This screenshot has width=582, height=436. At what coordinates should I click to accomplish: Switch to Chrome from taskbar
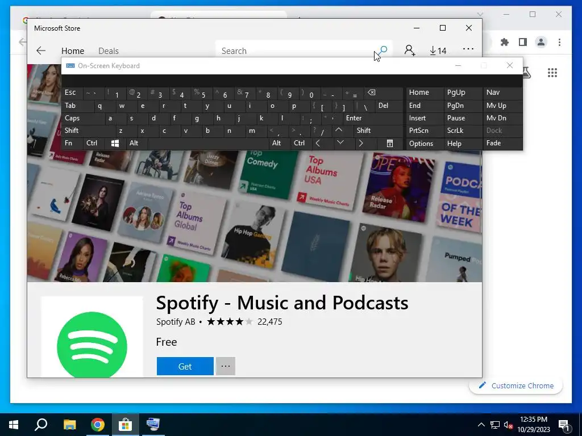(x=98, y=425)
